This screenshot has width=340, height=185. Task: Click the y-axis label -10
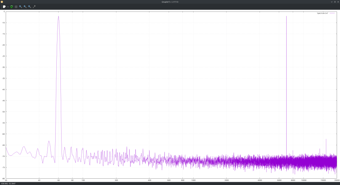[x=3, y=23]
